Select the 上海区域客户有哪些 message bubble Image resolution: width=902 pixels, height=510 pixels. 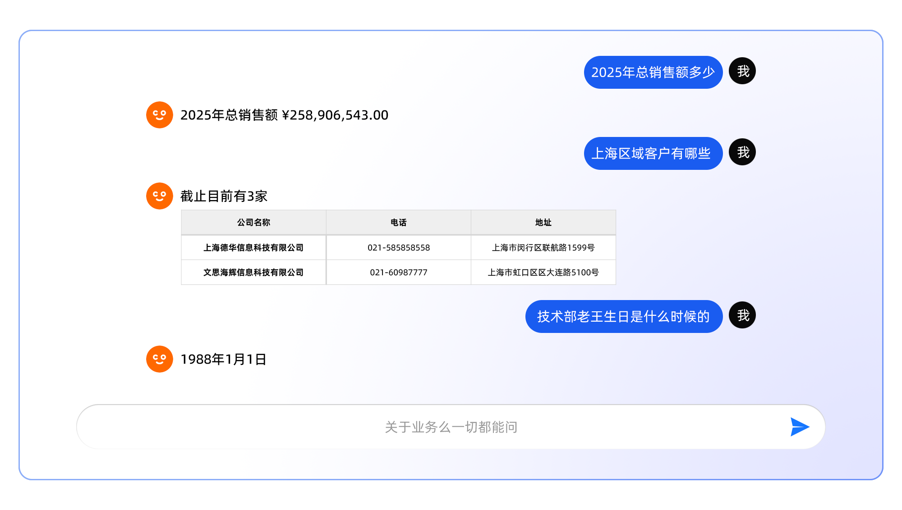pyautogui.click(x=653, y=153)
